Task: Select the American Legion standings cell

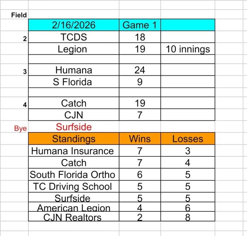Action: pos(73,209)
